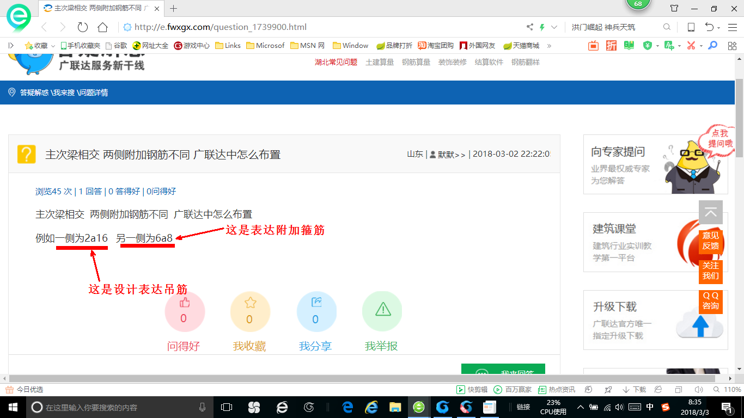Open mobile device view icon
The image size is (744, 418).
pyautogui.click(x=691, y=27)
